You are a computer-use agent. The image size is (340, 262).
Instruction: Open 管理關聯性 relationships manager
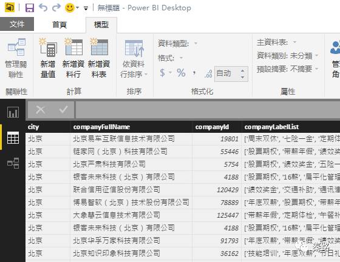click(16, 58)
